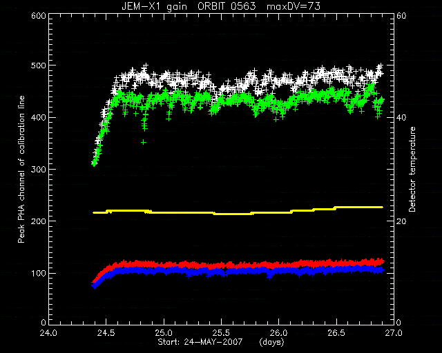The width and height of the screenshot is (442, 353).
Task: Click the 100 tick label on the left axis
Action: pyautogui.click(x=39, y=273)
